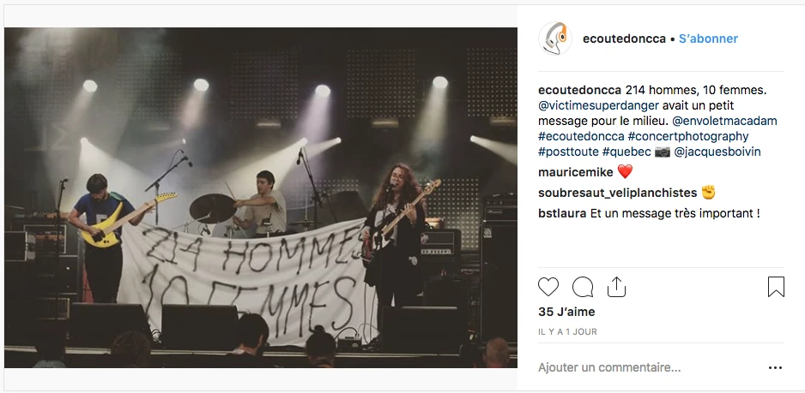Like the post with the heart icon
805x393 pixels.
click(x=548, y=287)
